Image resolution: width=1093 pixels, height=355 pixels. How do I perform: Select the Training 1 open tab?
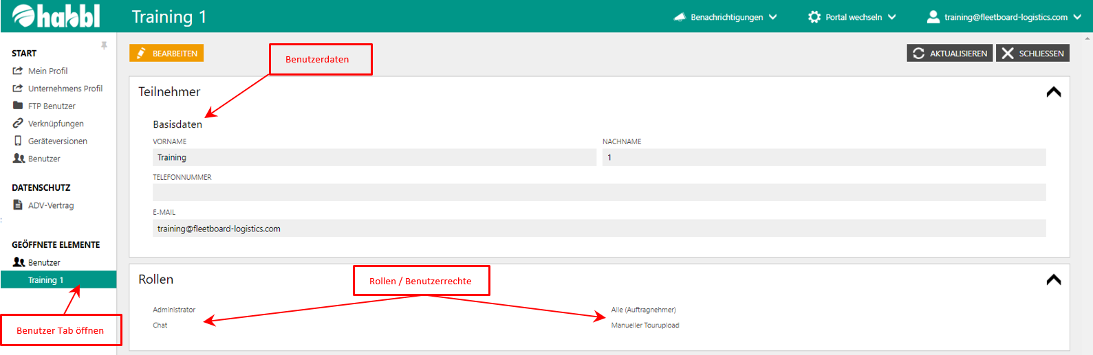(x=46, y=280)
